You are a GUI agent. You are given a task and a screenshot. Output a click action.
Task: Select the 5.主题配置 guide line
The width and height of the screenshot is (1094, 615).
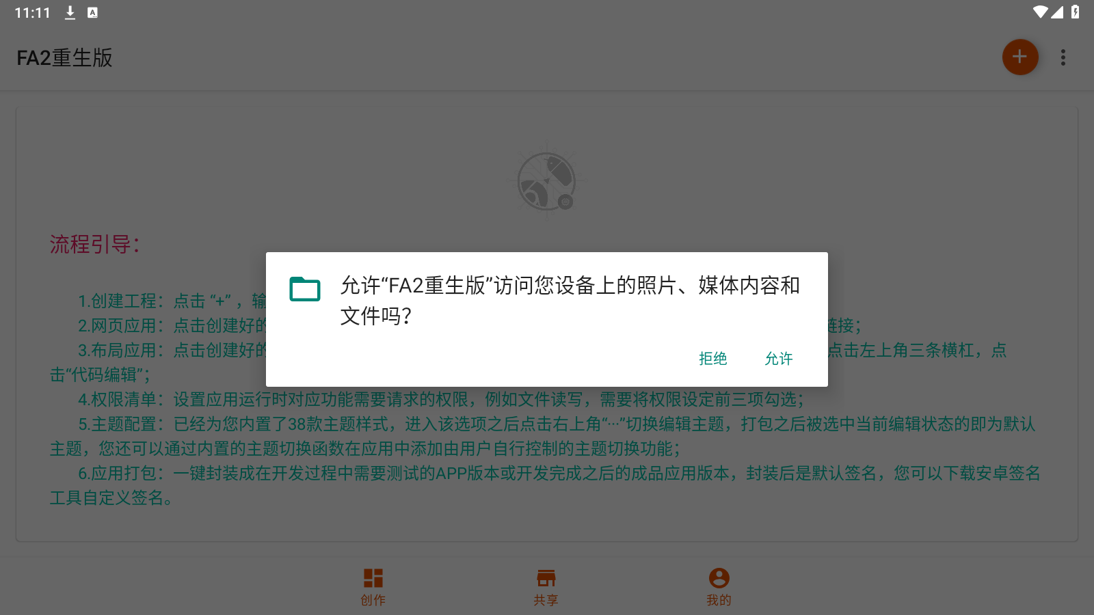543,436
